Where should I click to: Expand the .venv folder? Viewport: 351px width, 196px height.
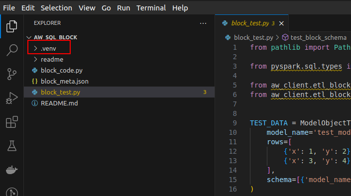35,48
